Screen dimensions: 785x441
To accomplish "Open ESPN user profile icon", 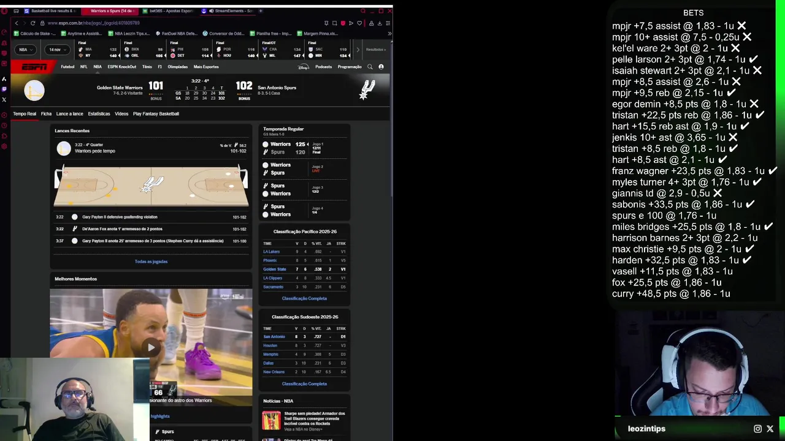I will (x=381, y=67).
